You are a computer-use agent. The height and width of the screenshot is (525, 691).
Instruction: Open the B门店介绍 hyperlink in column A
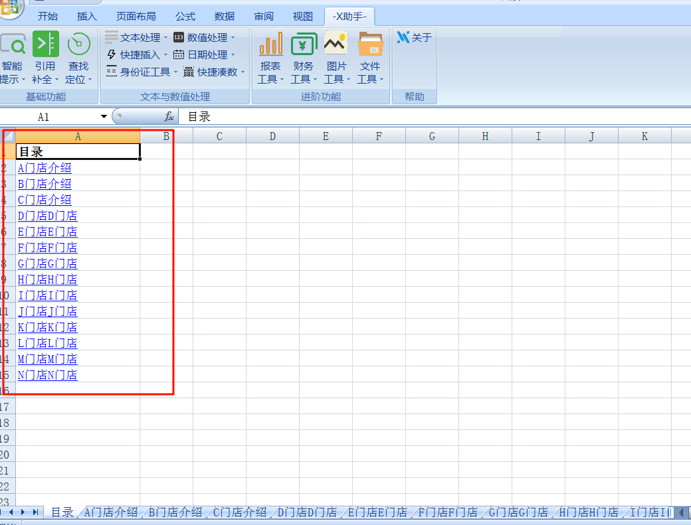click(45, 183)
